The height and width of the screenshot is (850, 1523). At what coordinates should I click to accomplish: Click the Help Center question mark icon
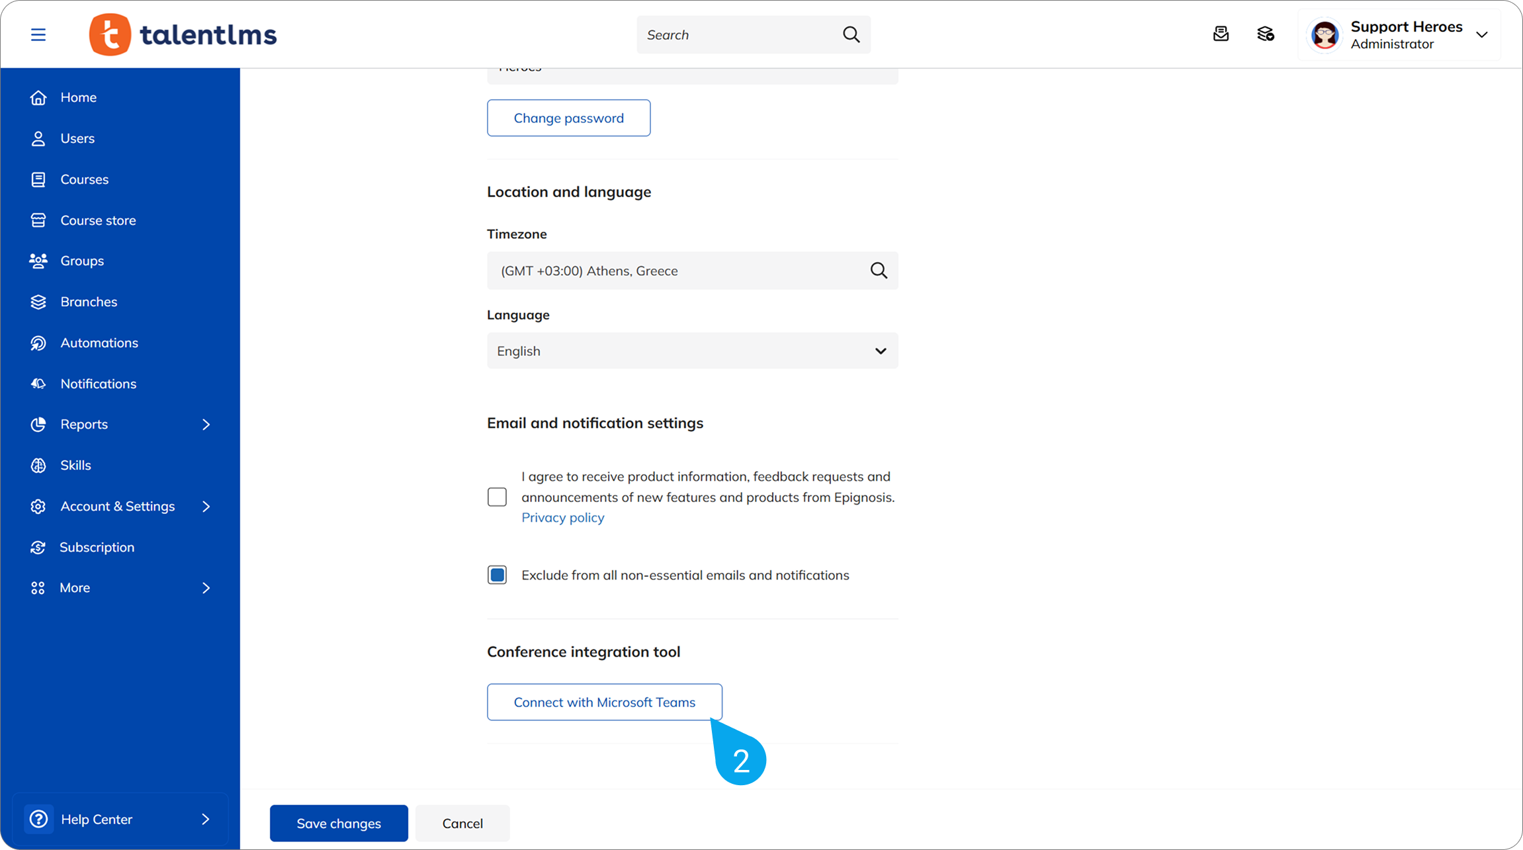click(x=39, y=819)
